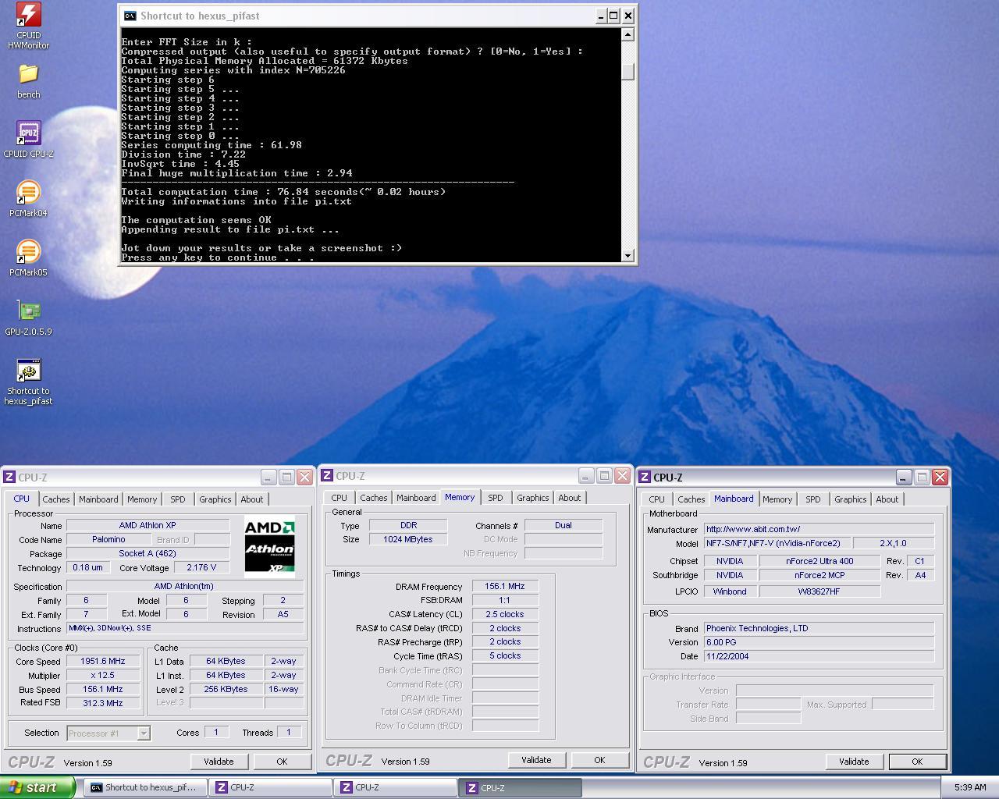Open SPD tab in left CPU-Z window
Image resolution: width=999 pixels, height=799 pixels.
pos(178,499)
